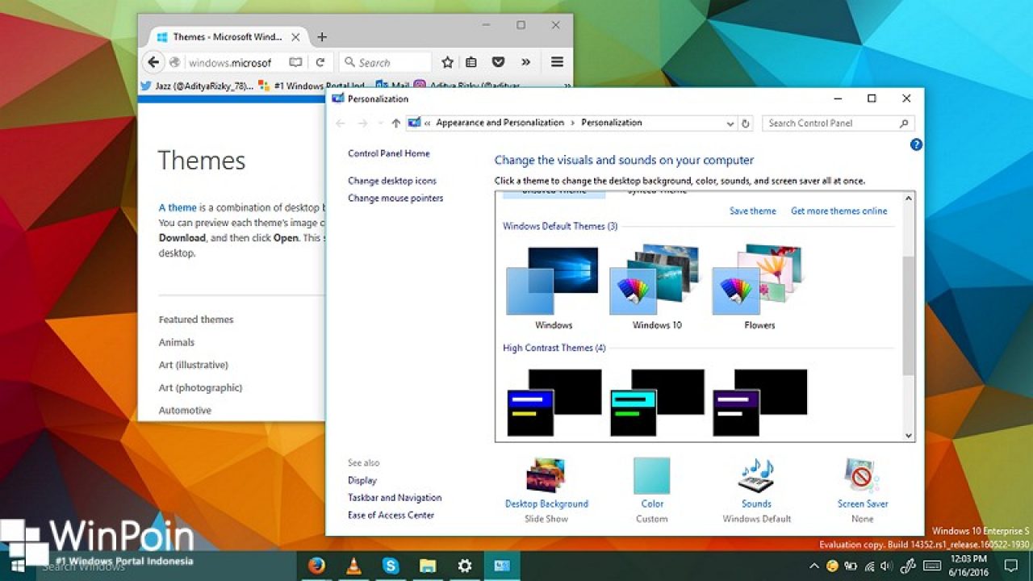The image size is (1033, 581).
Task: Click the Search Control Panel field
Action: click(838, 123)
